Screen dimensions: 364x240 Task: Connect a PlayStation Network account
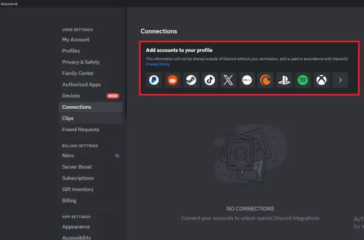point(284,80)
